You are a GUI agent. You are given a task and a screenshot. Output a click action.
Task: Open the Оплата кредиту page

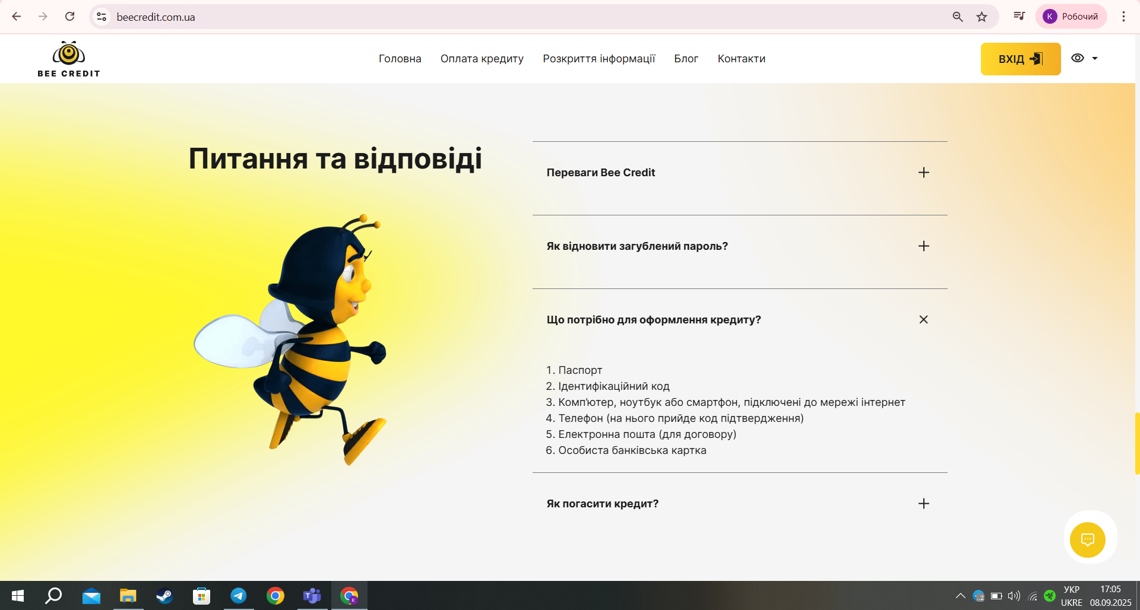point(482,59)
